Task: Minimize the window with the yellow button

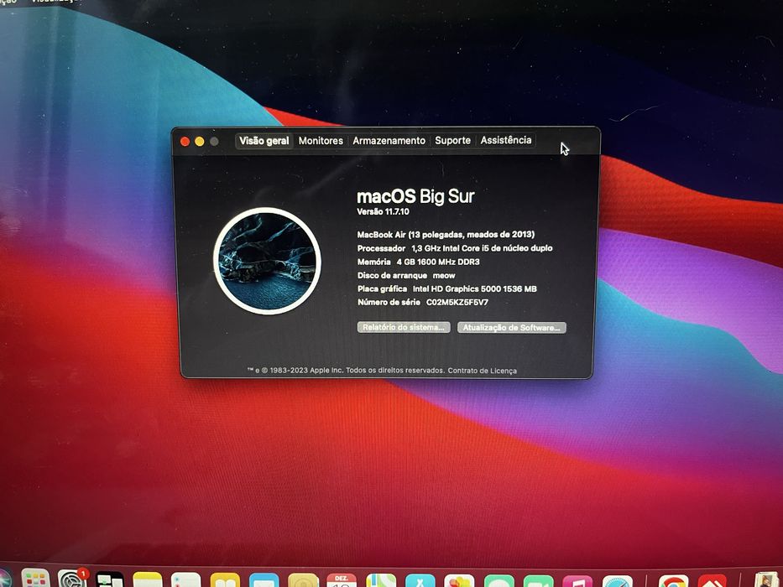Action: (x=199, y=142)
